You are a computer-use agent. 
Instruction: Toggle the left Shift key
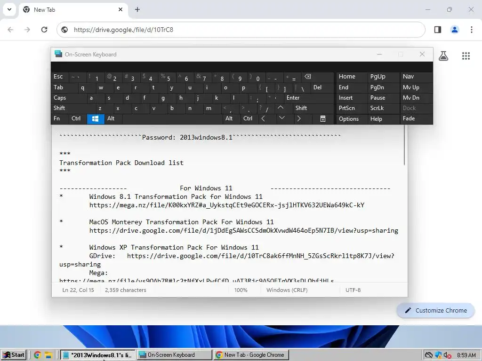tap(73, 108)
